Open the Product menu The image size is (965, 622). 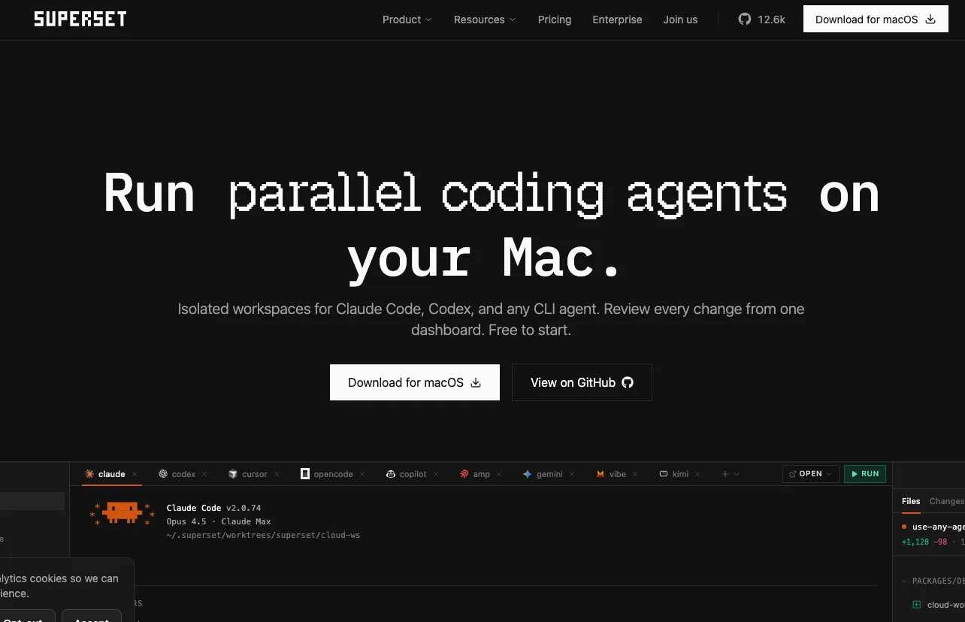pyautogui.click(x=407, y=20)
